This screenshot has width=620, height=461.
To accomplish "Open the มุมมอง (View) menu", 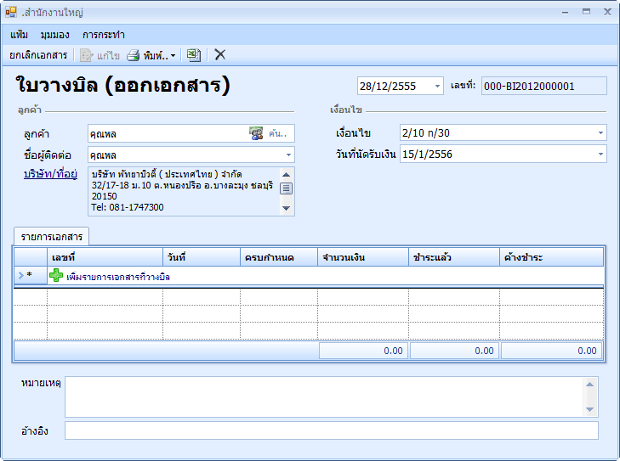I will click(x=55, y=35).
